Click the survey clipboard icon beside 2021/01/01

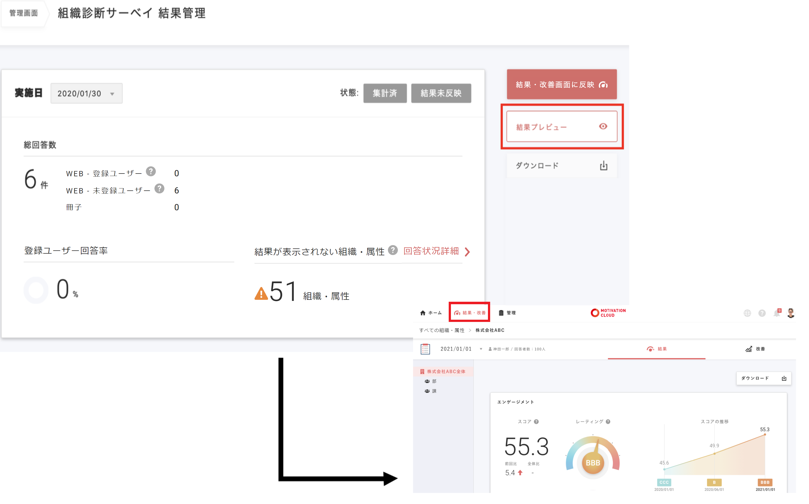(x=425, y=348)
